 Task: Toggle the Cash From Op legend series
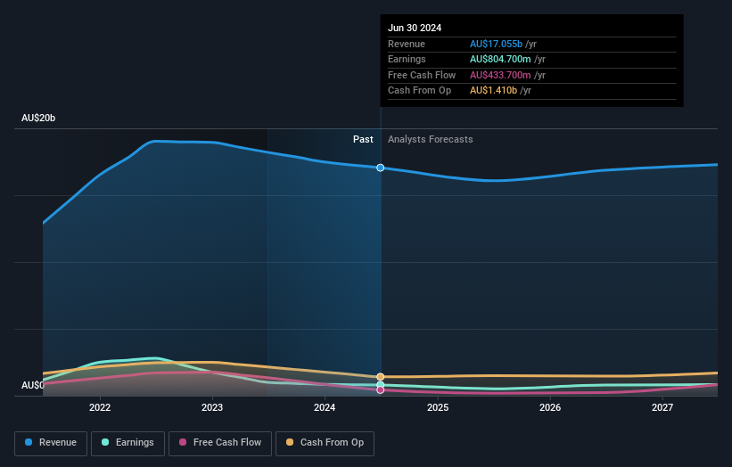click(325, 443)
